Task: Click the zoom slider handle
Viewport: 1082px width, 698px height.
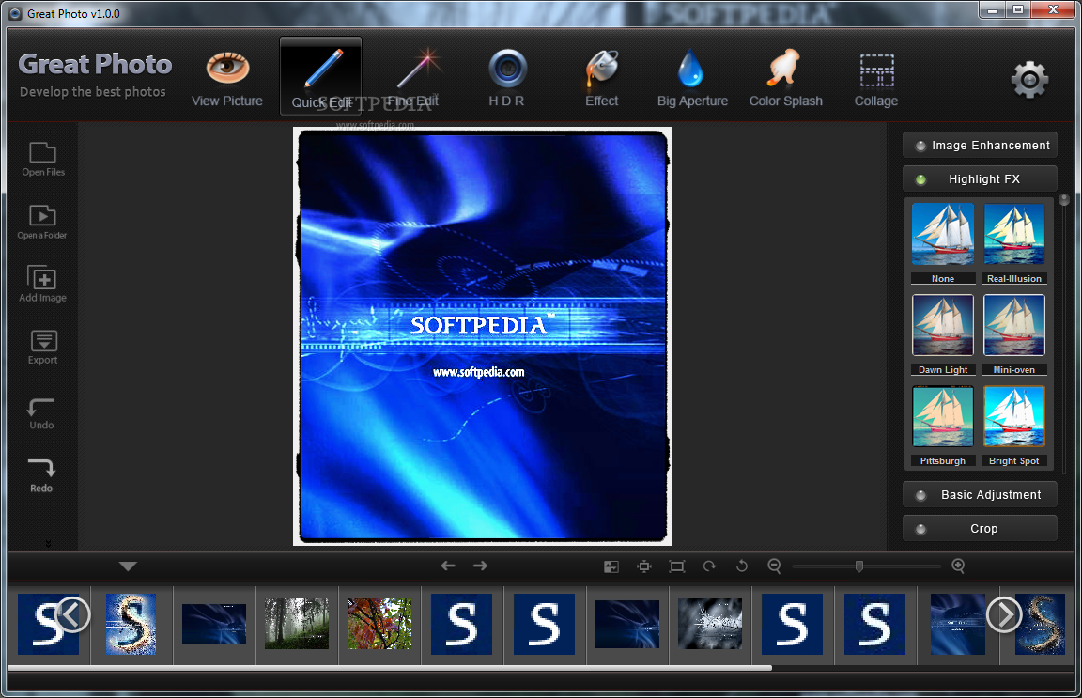Action: [859, 566]
